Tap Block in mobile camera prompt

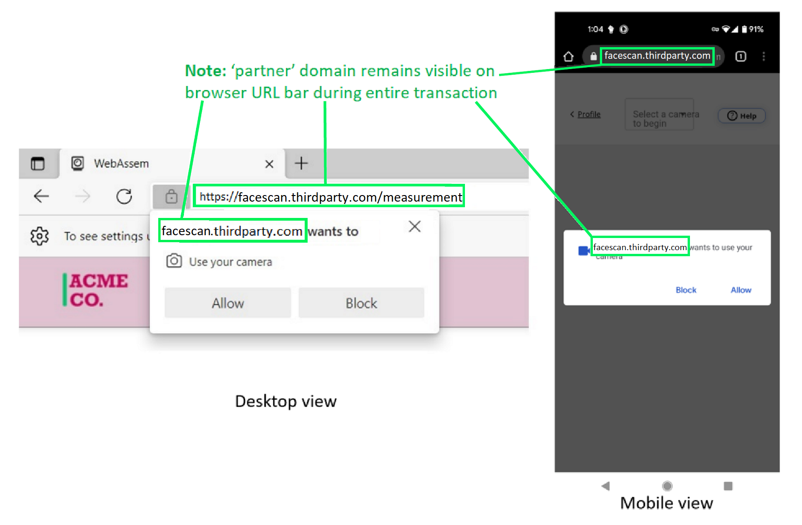coord(686,290)
